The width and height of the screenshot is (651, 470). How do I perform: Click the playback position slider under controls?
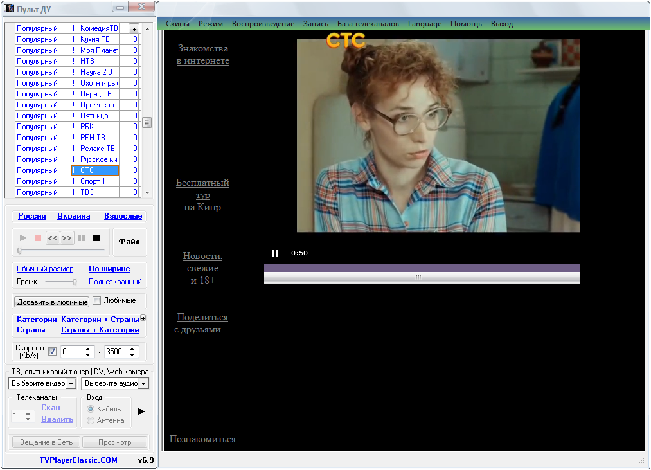pyautogui.click(x=61, y=251)
